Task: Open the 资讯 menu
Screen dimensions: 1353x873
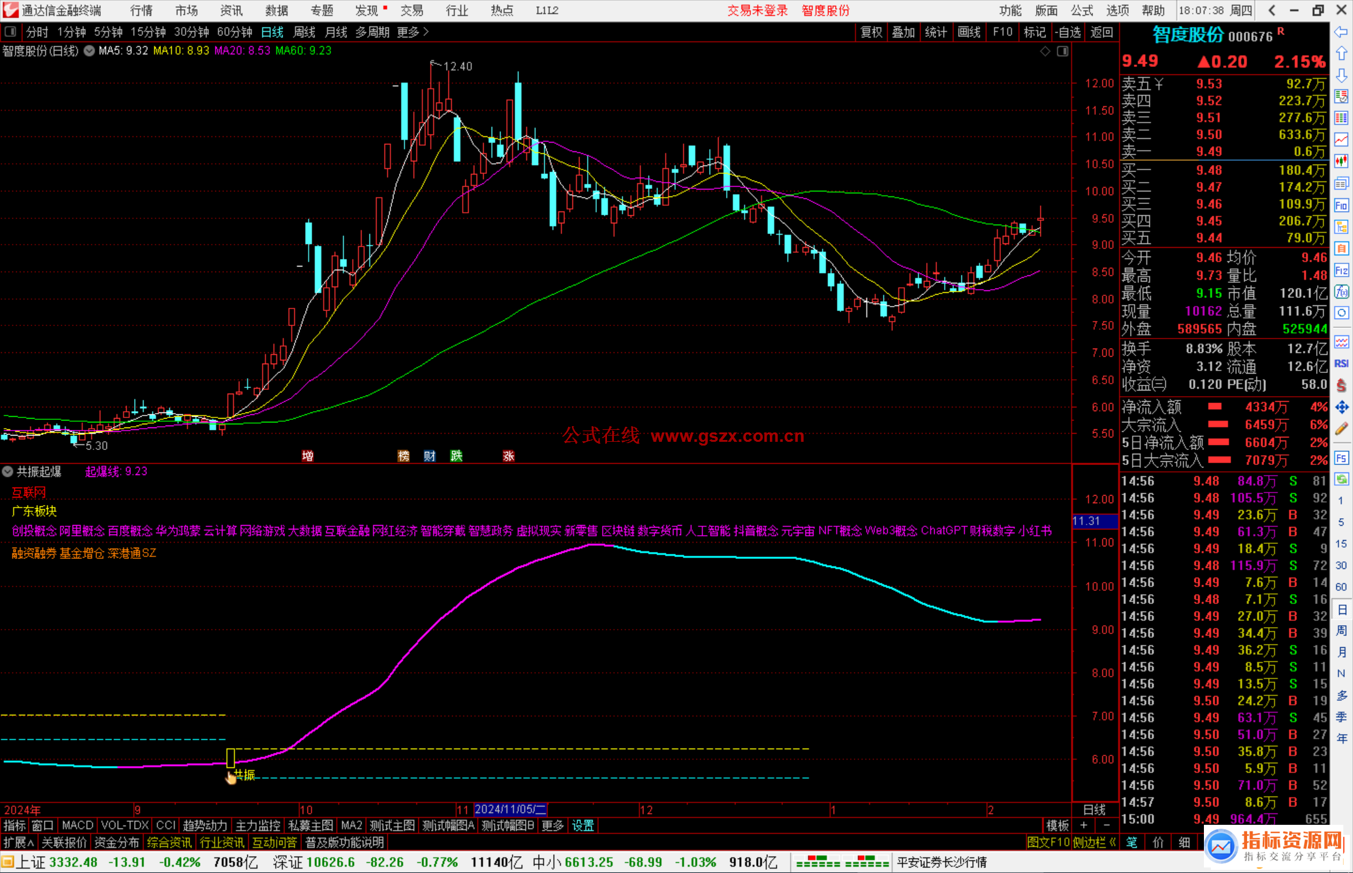Action: pyautogui.click(x=231, y=11)
